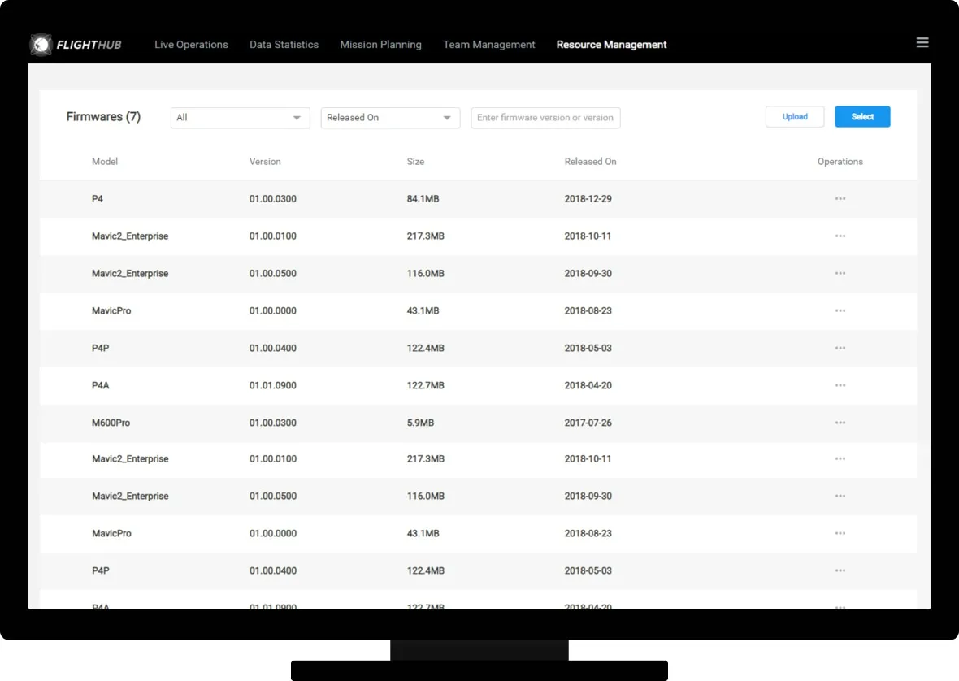This screenshot has height=681, width=959.
Task: Switch to Mission Planning
Action: tap(380, 45)
